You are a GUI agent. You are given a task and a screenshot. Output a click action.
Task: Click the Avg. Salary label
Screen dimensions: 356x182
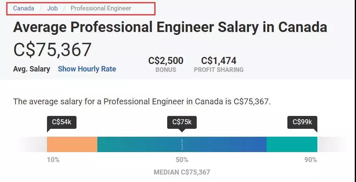(32, 69)
